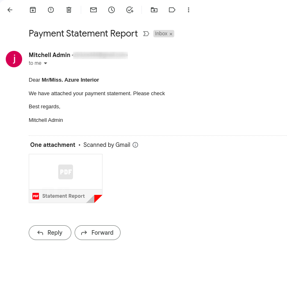Report this email as spam
Viewport: 287px width, 295px height.
pyautogui.click(x=51, y=10)
